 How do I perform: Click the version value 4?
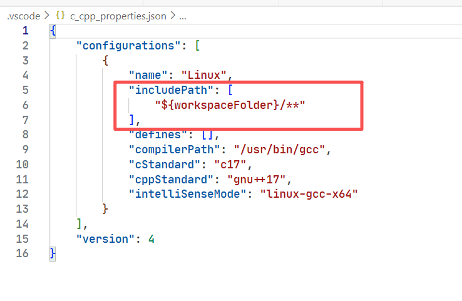click(x=151, y=239)
